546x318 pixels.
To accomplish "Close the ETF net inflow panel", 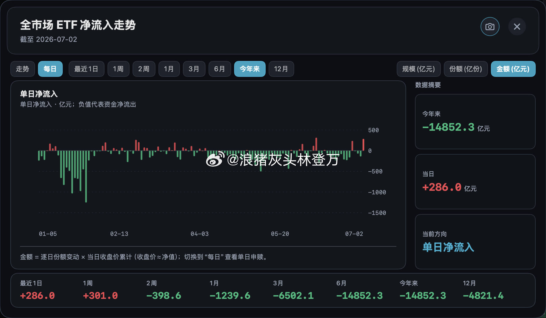I will click(517, 26).
